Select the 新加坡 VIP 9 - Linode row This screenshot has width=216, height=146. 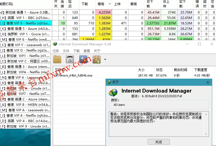pyautogui.click(x=25, y=126)
